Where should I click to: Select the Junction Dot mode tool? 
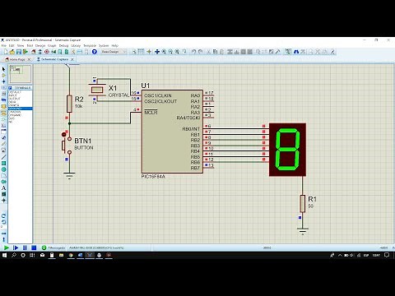pos(3,81)
